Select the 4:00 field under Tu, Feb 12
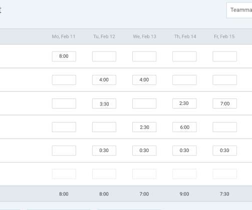 point(104,80)
